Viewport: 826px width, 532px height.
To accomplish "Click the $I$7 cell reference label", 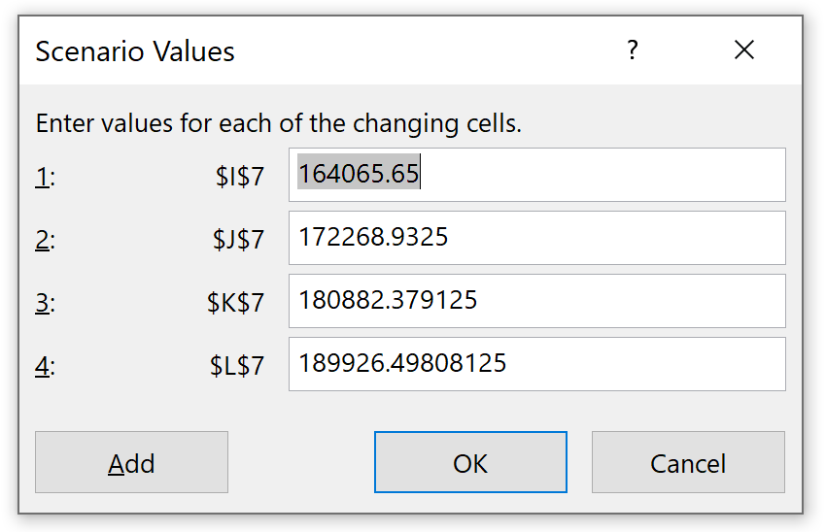I will point(239,177).
